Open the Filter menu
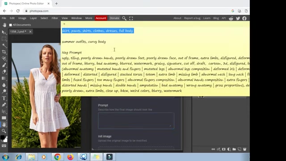This screenshot has width=286, height=161. 55,18
